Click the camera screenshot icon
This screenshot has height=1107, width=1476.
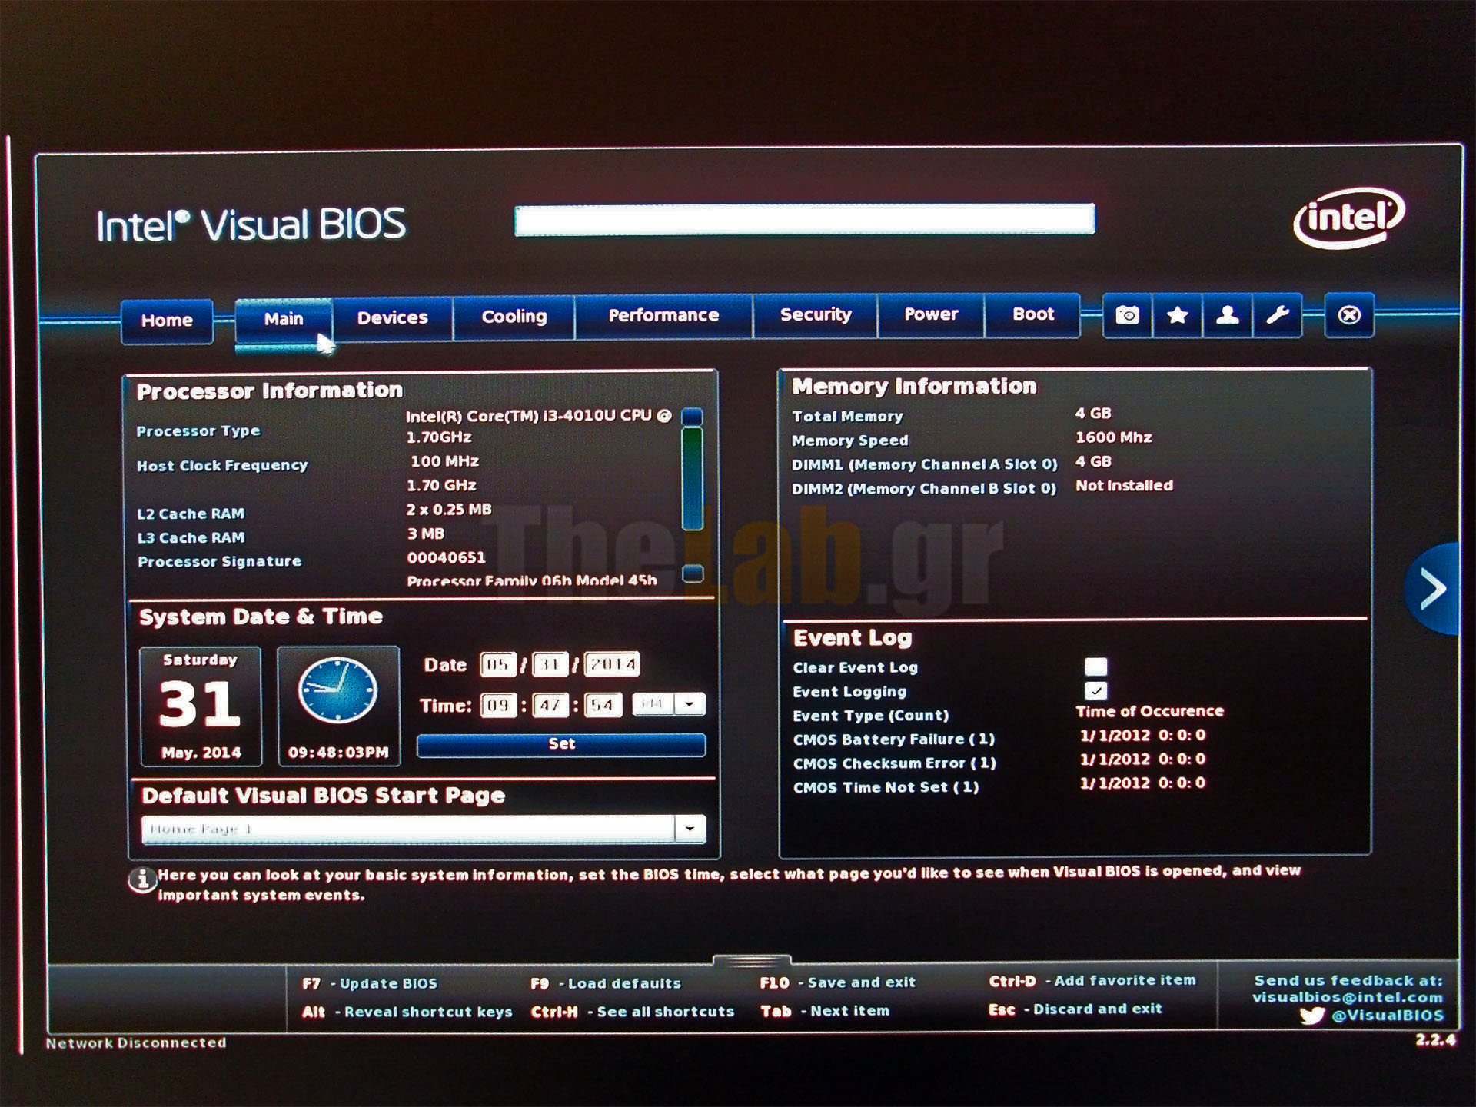(x=1127, y=315)
